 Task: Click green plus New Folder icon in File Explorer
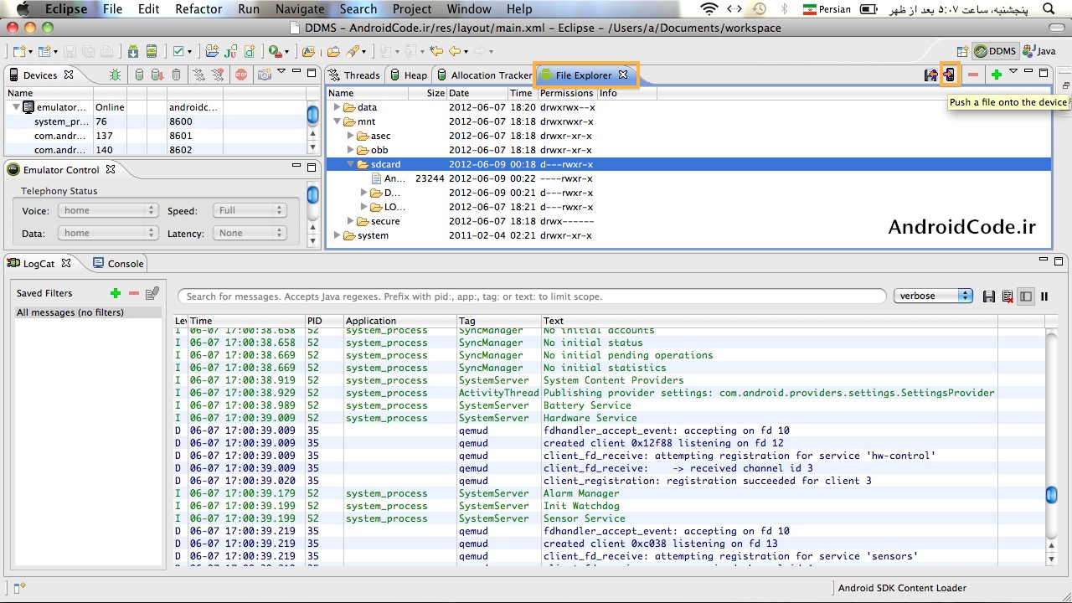[x=996, y=75]
